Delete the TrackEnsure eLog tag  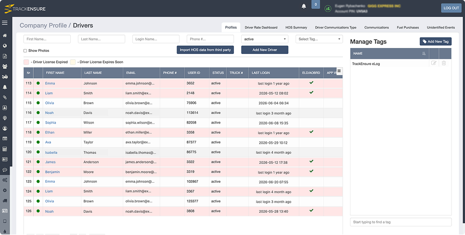[444, 63]
